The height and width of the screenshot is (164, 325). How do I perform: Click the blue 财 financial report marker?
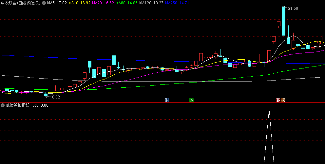(x=167, y=100)
